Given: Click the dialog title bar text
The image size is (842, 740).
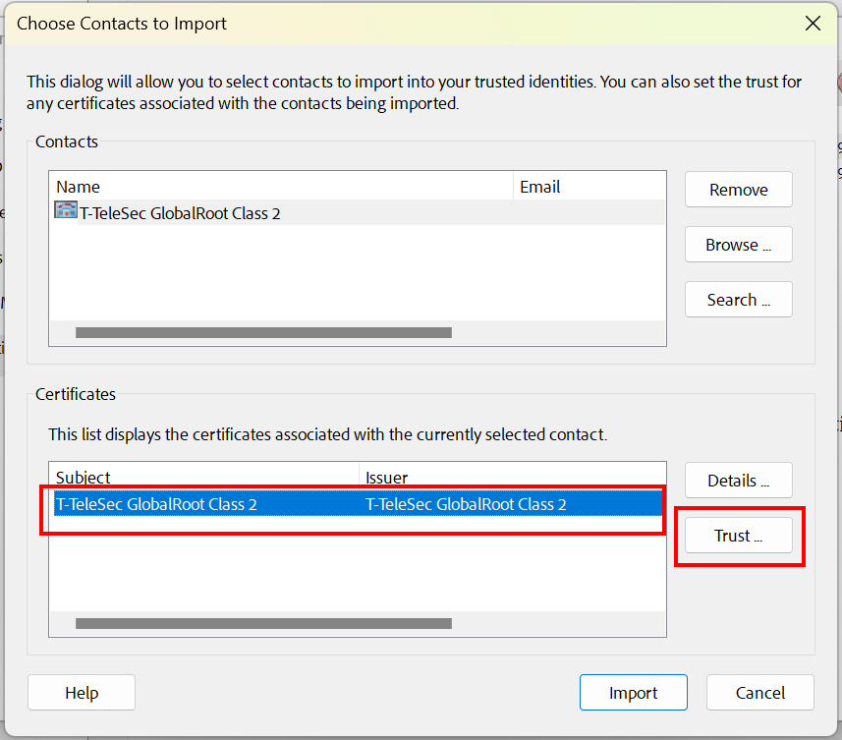Looking at the screenshot, I should (121, 23).
